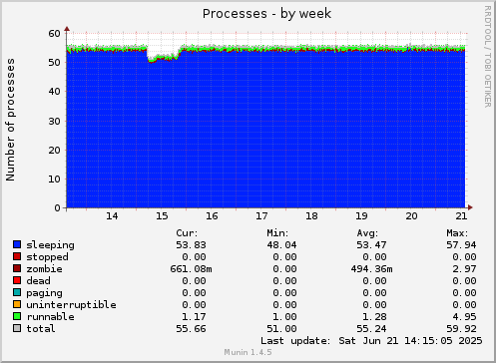
Task: Click the x-axis label 14
Action: [x=112, y=216]
